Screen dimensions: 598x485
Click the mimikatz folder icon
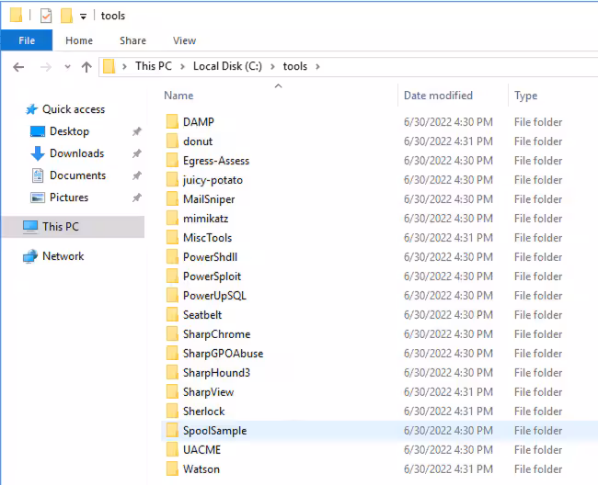[172, 219]
